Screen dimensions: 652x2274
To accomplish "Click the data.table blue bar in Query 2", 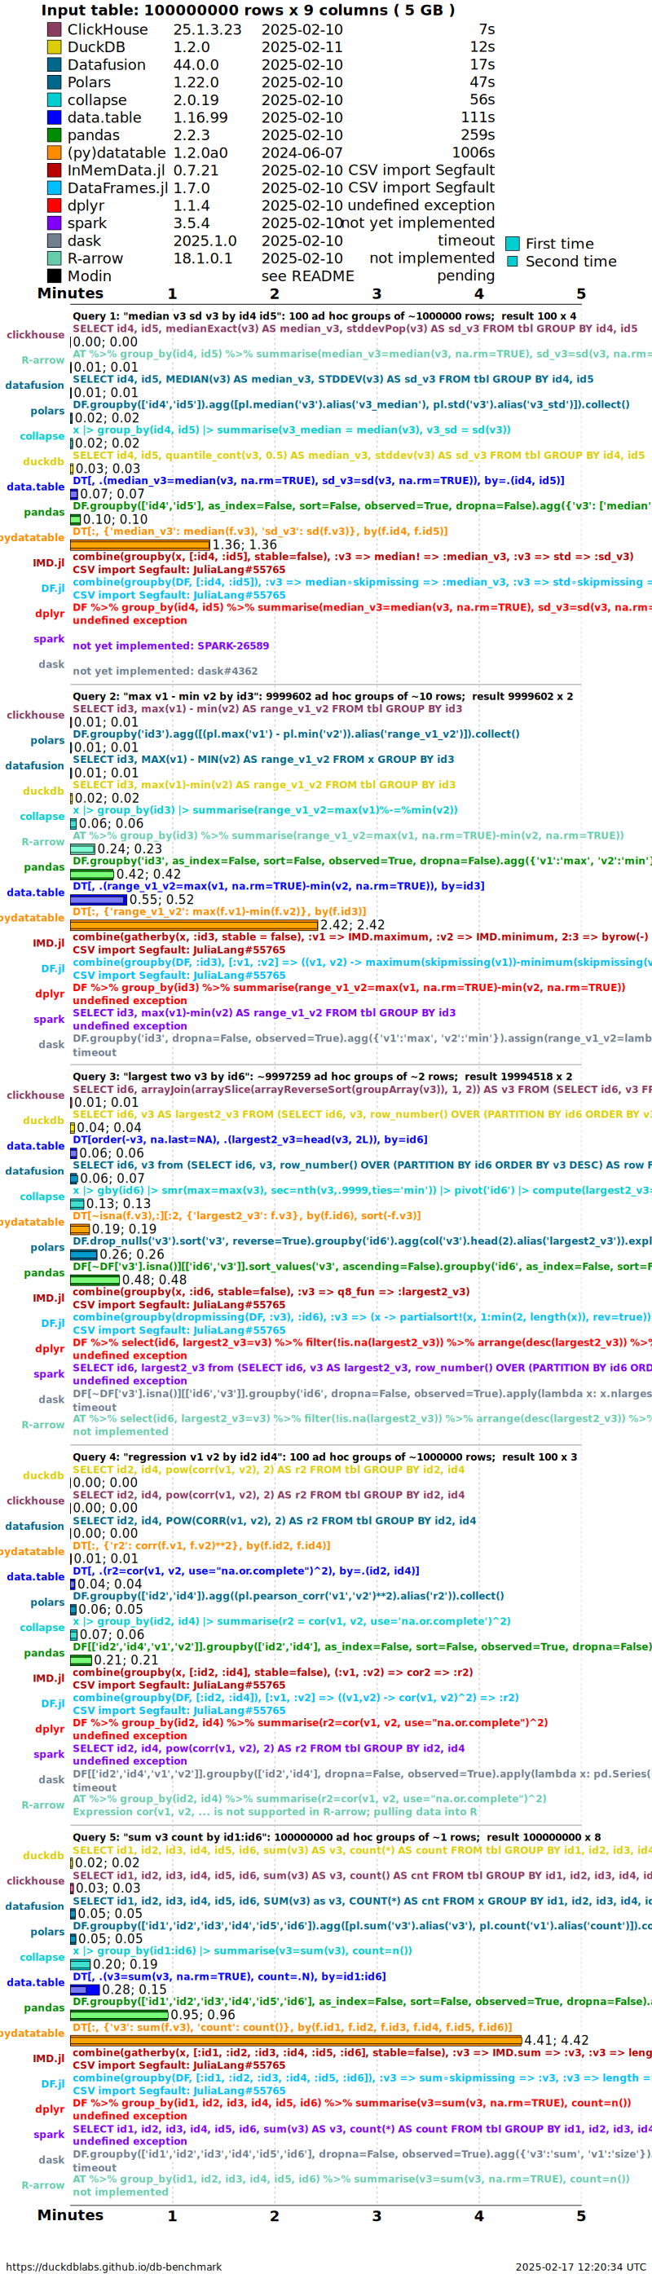I will tap(98, 900).
